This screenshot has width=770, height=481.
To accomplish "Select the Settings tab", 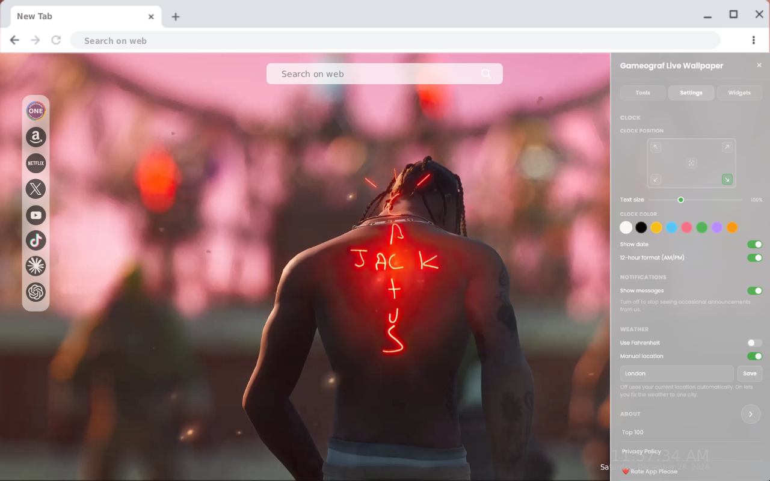I will (x=691, y=93).
